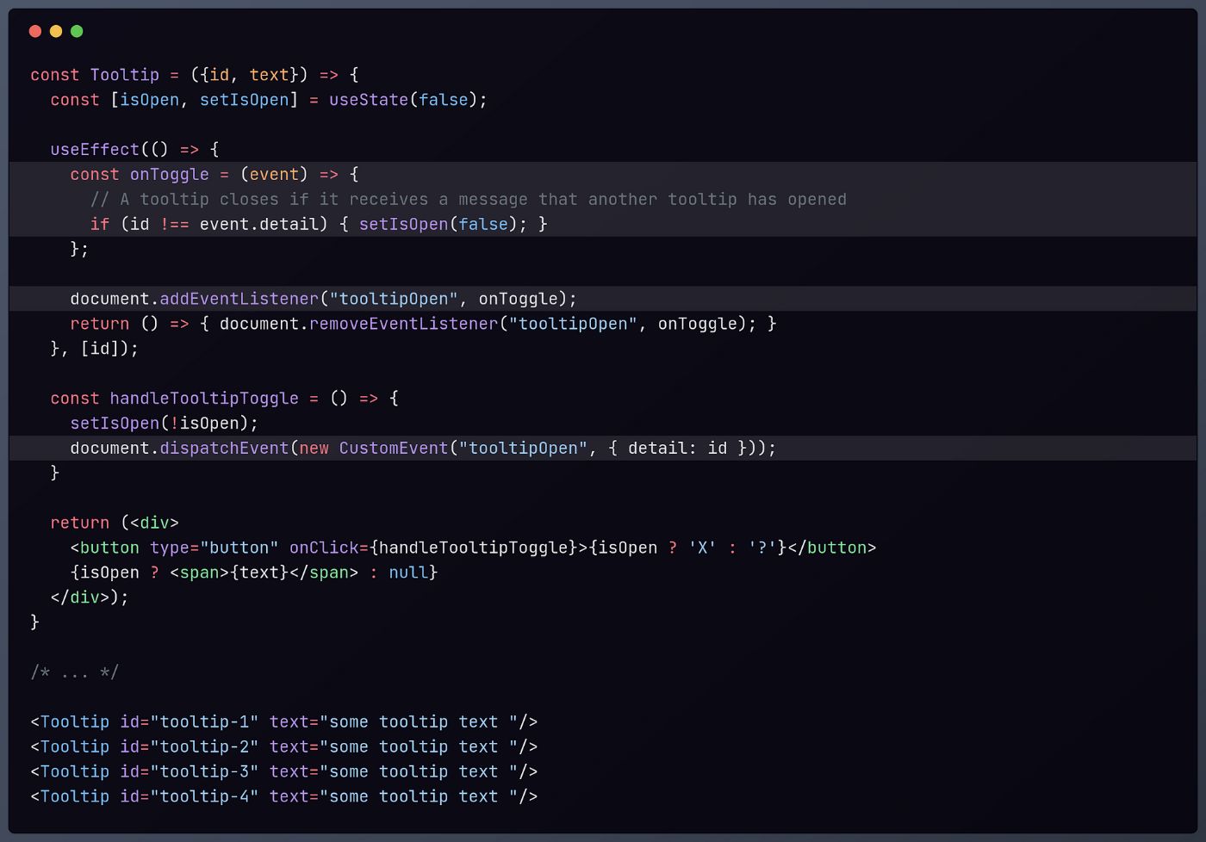This screenshot has height=842, width=1206.
Task: Click 'CustomEvent' constructor name
Action: (394, 449)
